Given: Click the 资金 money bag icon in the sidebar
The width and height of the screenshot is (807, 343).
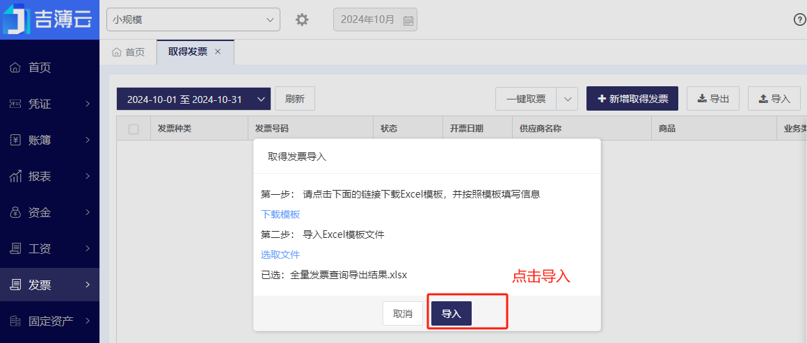Looking at the screenshot, I should pos(15,212).
